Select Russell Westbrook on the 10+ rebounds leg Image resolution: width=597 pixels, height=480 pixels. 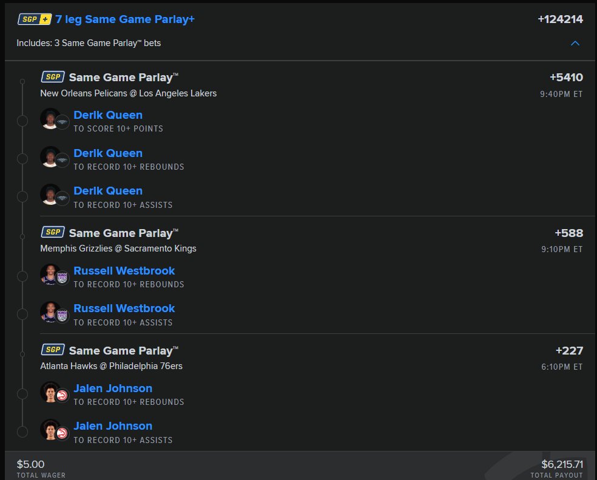click(124, 271)
